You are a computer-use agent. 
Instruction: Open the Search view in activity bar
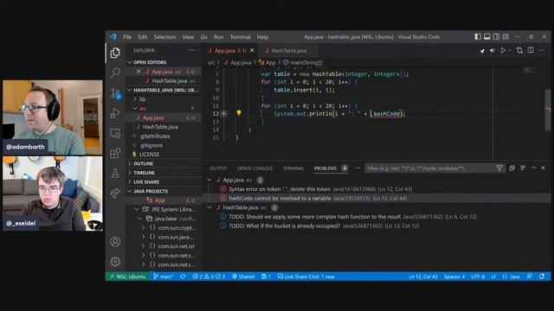[x=115, y=73]
